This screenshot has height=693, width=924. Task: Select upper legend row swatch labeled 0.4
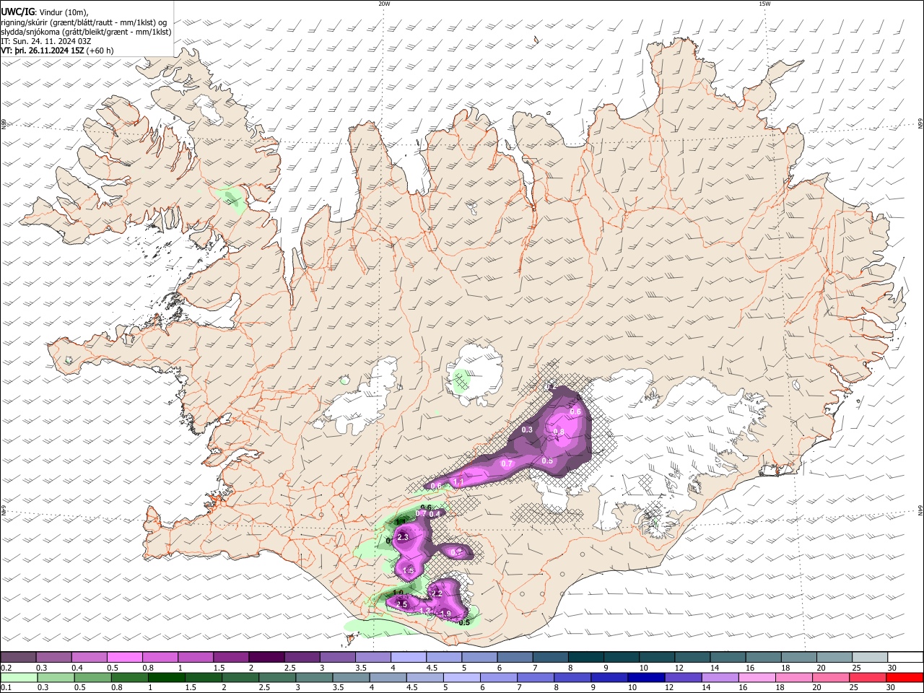(x=89, y=658)
